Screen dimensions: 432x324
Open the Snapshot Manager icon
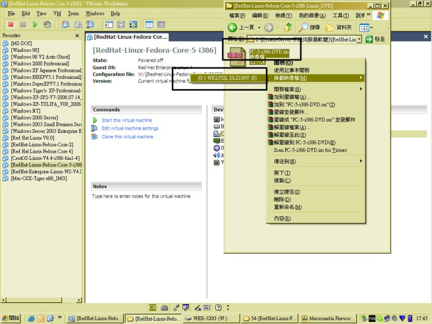[x=90, y=24]
